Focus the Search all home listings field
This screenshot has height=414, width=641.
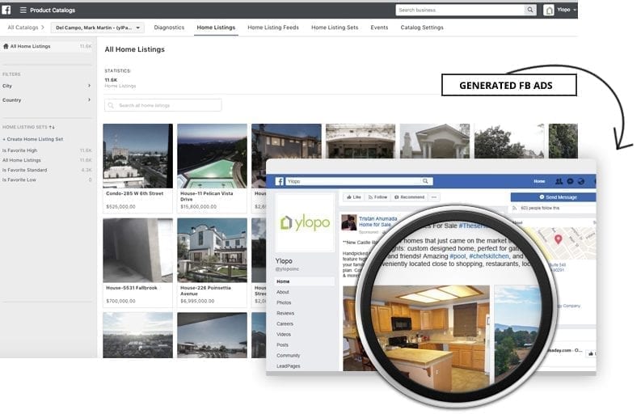coord(163,105)
